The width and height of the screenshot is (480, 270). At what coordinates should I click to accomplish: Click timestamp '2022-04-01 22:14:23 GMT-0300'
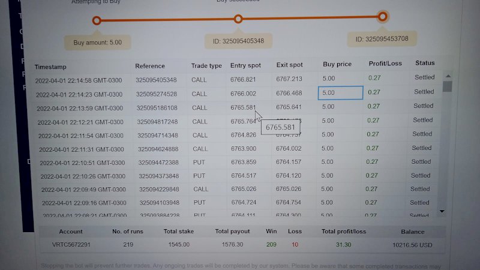pyautogui.click(x=79, y=95)
